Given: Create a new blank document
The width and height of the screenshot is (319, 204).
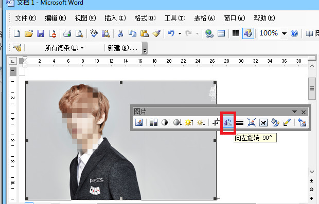Looking at the screenshot, I should [x=16, y=33].
